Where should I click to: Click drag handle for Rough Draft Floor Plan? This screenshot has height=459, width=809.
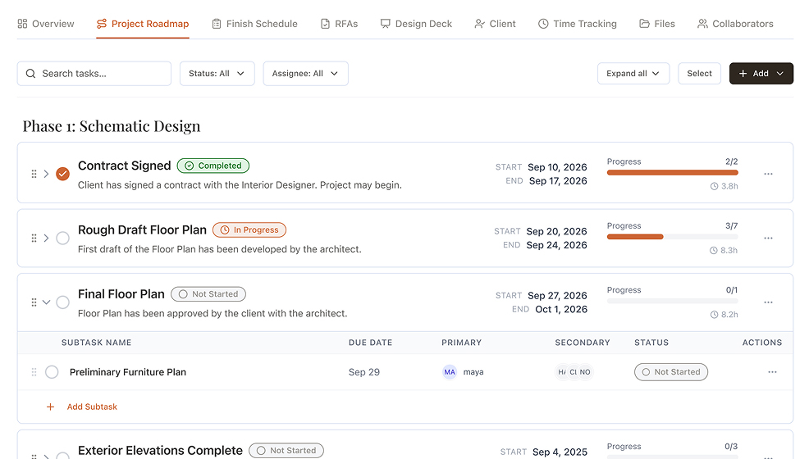tap(34, 238)
